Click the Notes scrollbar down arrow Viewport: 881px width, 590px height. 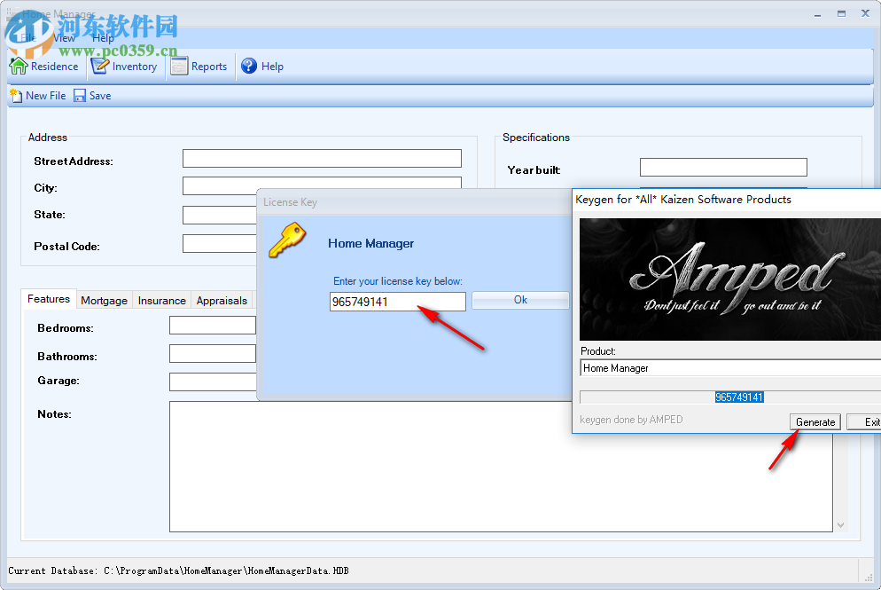coord(840,525)
